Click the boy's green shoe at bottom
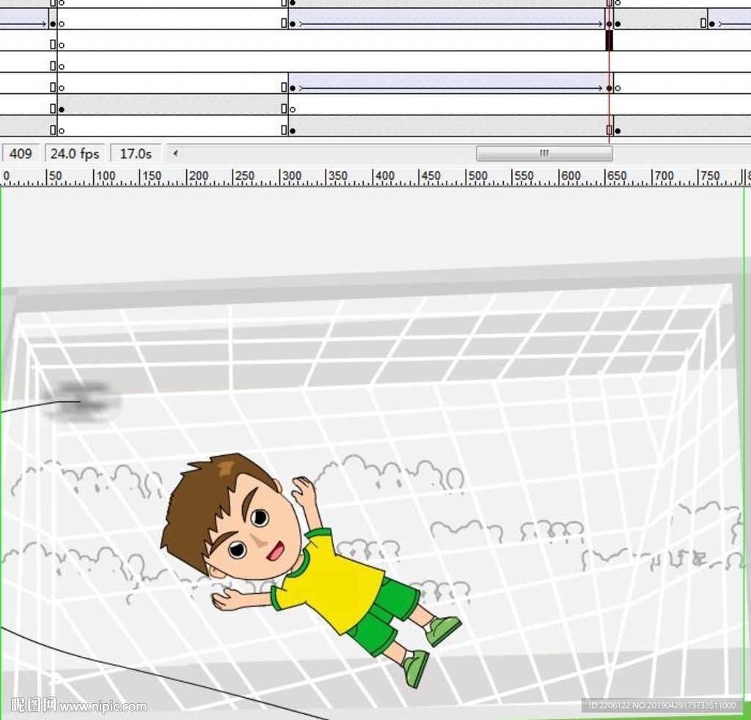 point(416,668)
